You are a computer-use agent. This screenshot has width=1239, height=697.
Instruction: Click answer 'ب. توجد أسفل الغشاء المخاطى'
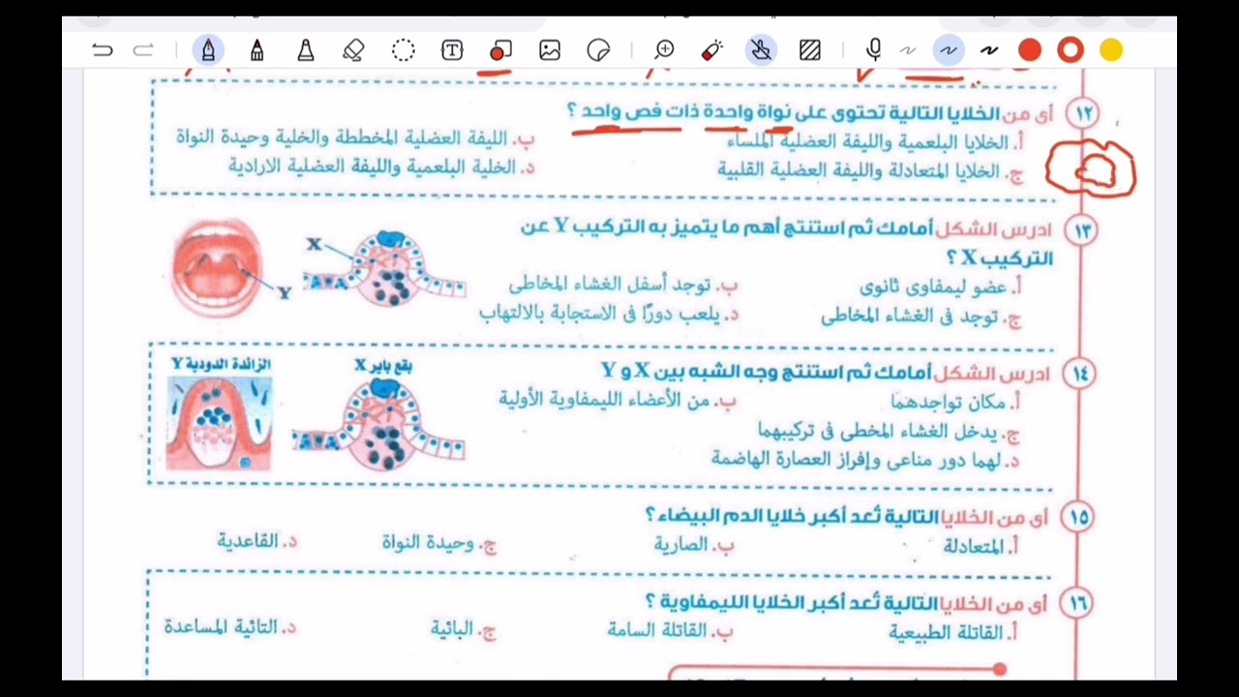tap(622, 285)
